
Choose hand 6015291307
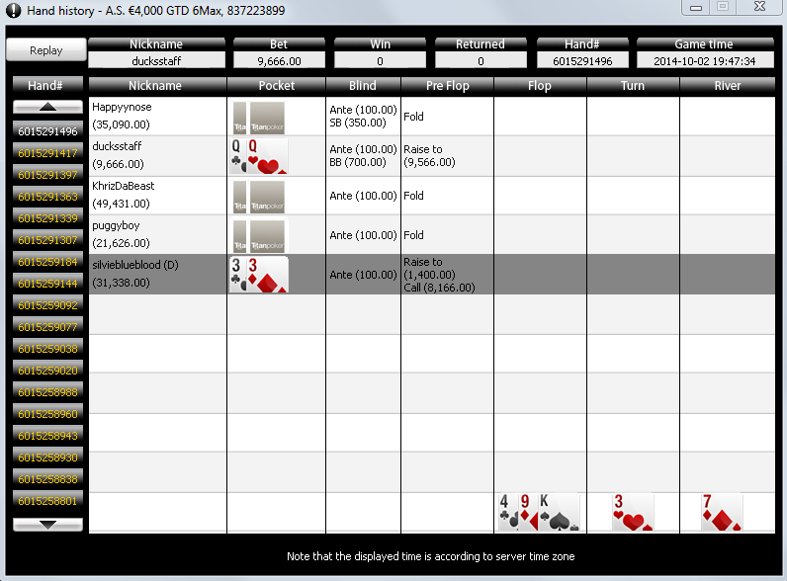[x=47, y=240]
